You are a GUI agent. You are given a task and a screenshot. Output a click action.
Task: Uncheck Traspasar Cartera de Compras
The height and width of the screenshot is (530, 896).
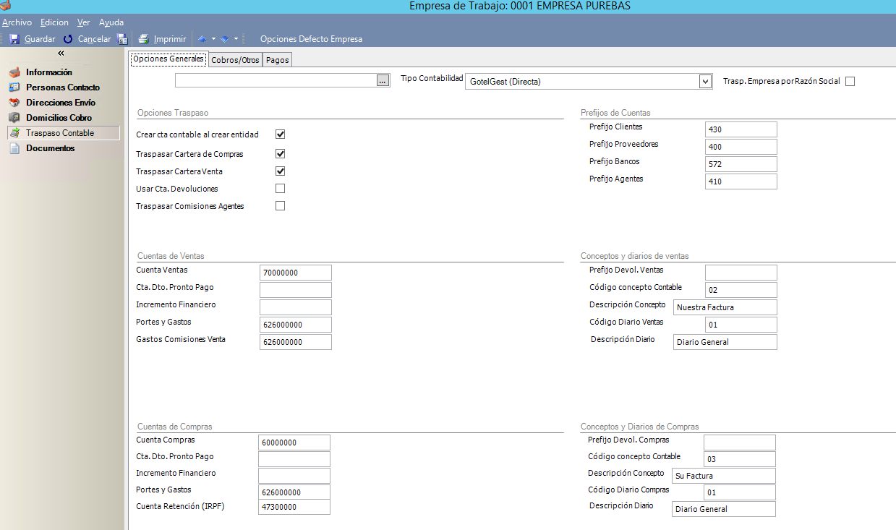pos(281,154)
